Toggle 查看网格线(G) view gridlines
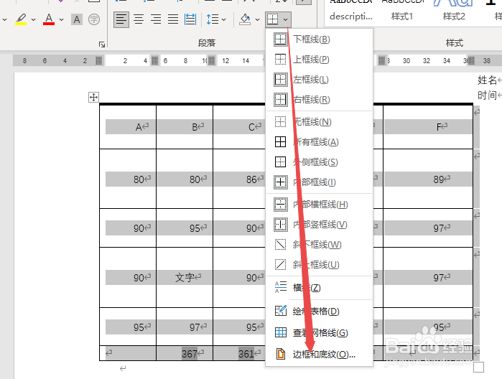The height and width of the screenshot is (379, 502). coord(320,333)
